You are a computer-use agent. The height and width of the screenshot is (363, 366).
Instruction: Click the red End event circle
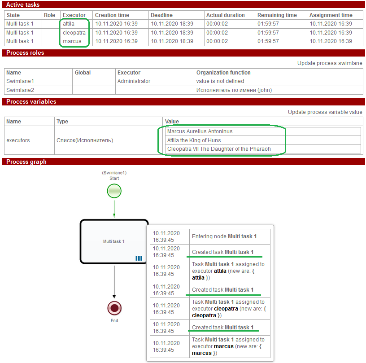pos(114,308)
